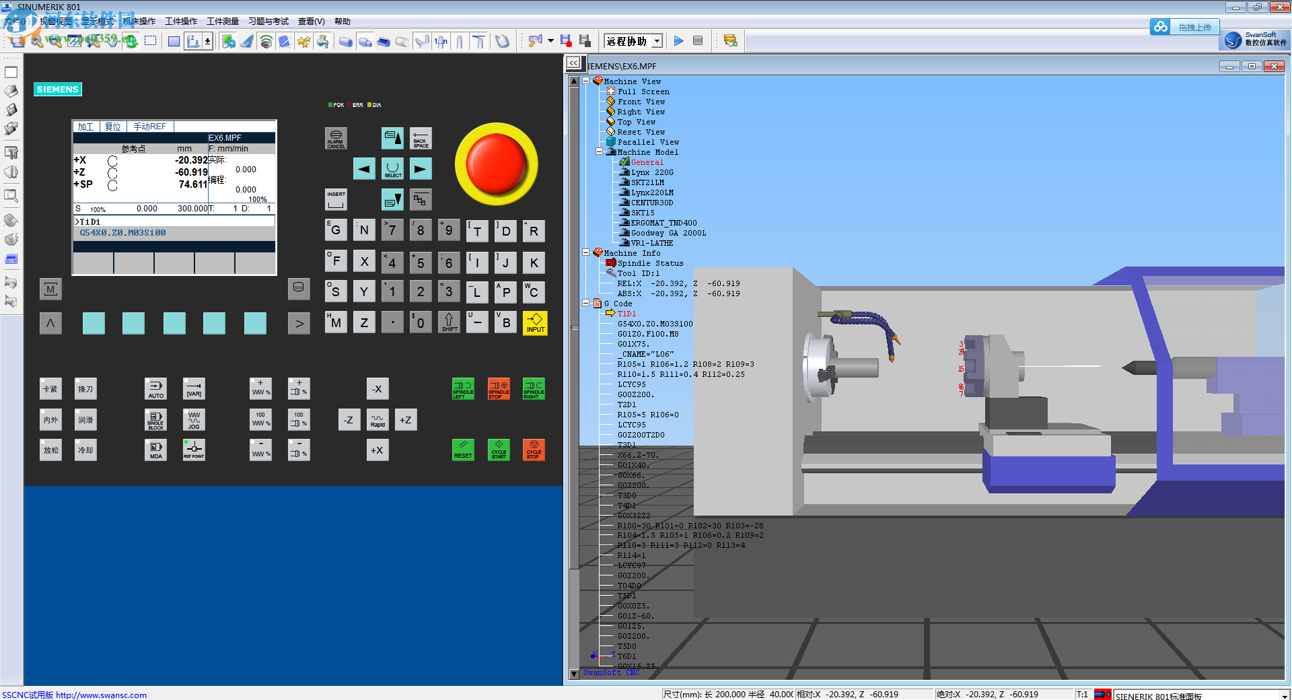The width and height of the screenshot is (1292, 700).
Task: Click the top icon in left sidebar
Action: [x=11, y=72]
